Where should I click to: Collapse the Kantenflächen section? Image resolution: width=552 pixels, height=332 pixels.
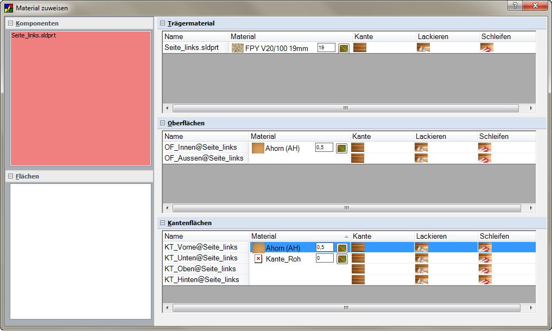pos(162,223)
